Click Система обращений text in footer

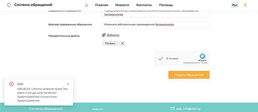click(46, 109)
